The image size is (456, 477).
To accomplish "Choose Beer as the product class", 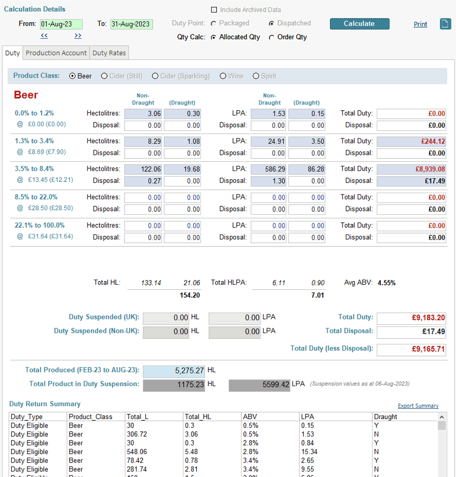I will tap(72, 76).
